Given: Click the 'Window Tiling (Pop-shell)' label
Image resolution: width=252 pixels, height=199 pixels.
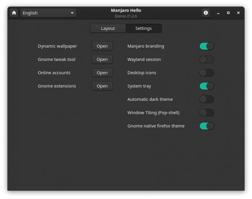Looking at the screenshot, I should pyautogui.click(x=153, y=113).
